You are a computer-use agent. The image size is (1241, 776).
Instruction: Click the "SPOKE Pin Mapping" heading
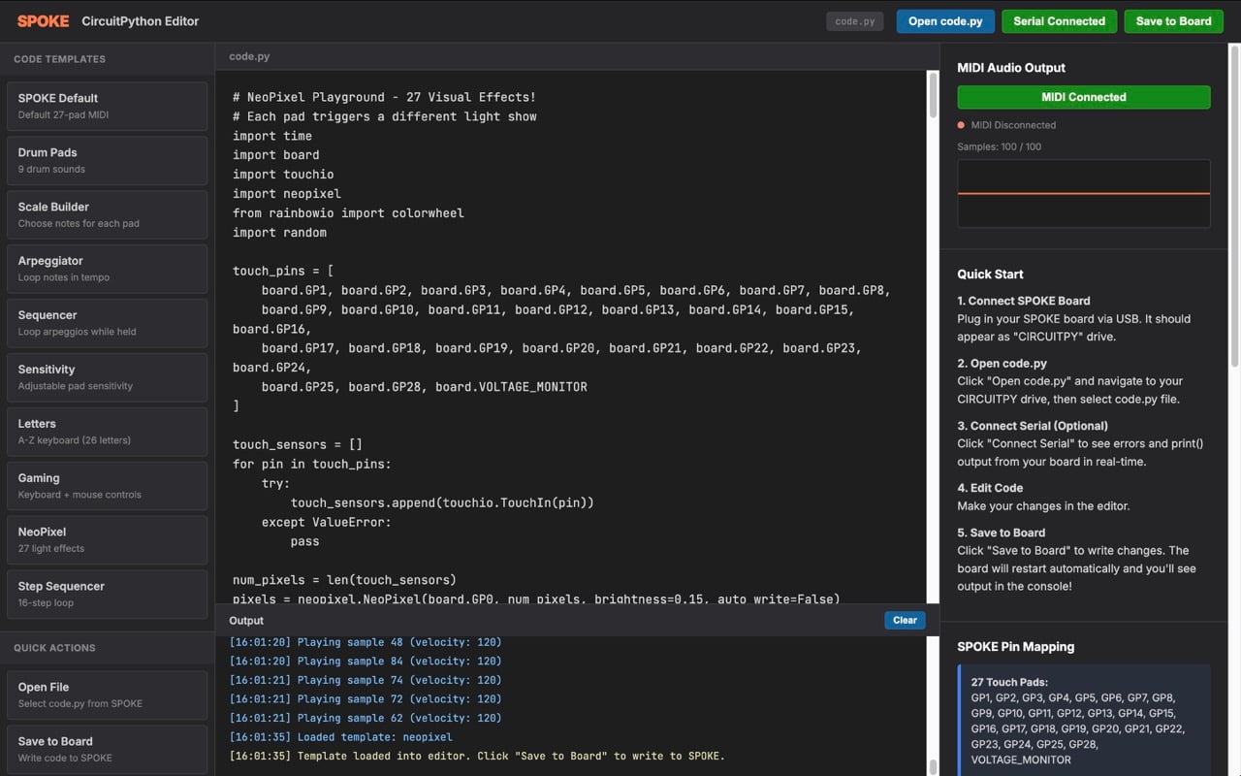1016,647
